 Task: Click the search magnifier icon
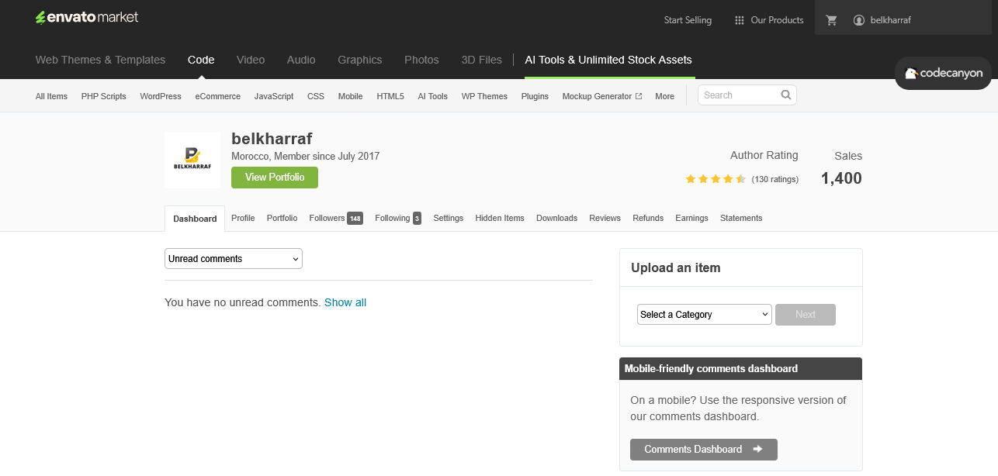[785, 95]
